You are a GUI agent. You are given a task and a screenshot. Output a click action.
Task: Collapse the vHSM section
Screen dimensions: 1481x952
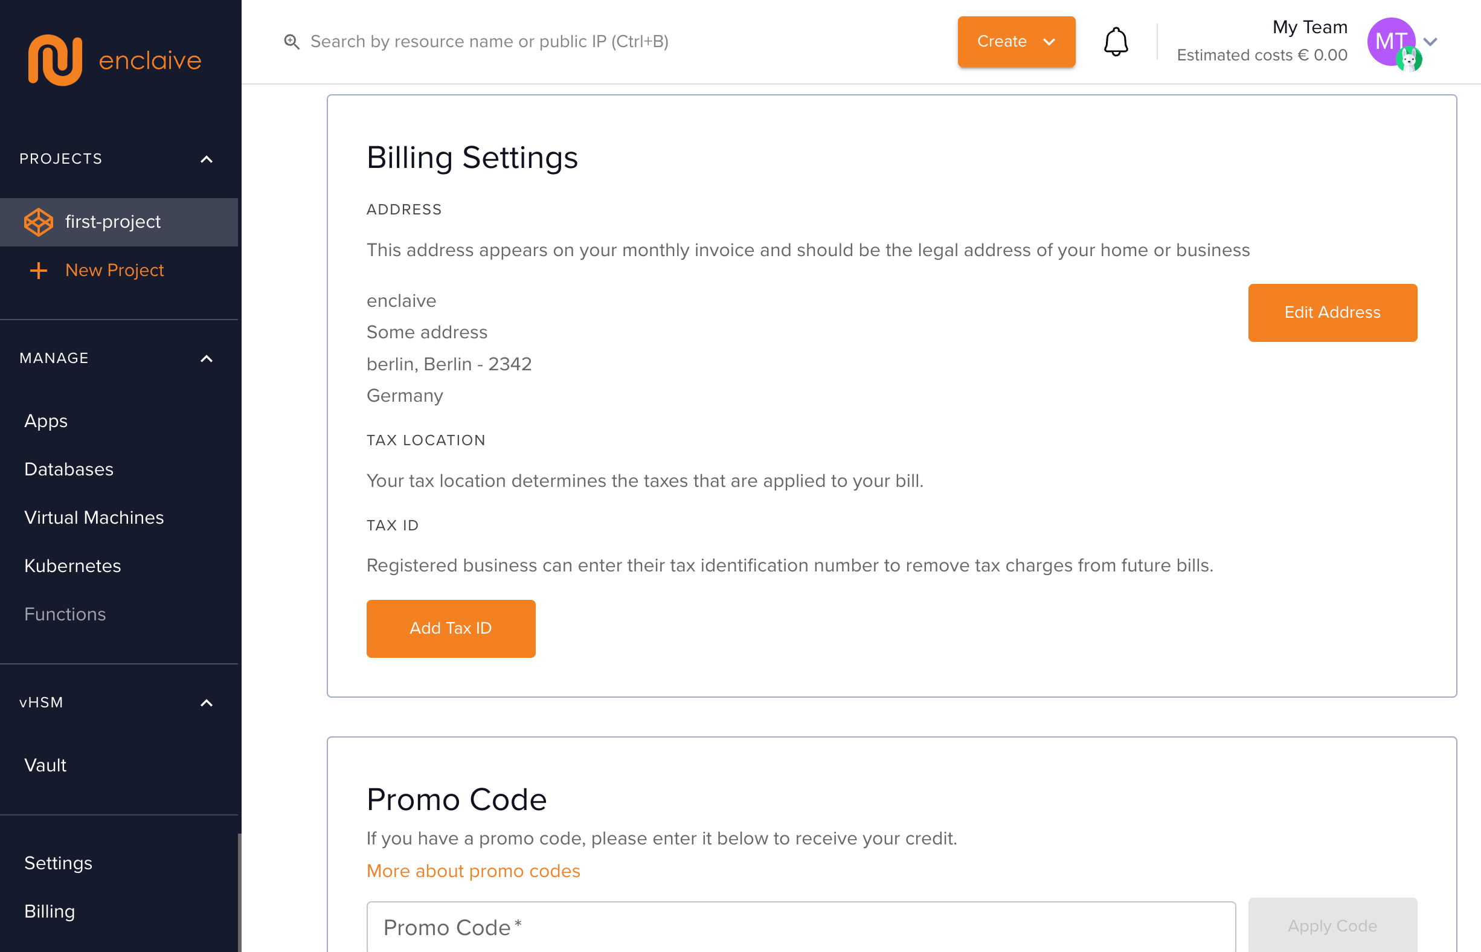pos(207,703)
